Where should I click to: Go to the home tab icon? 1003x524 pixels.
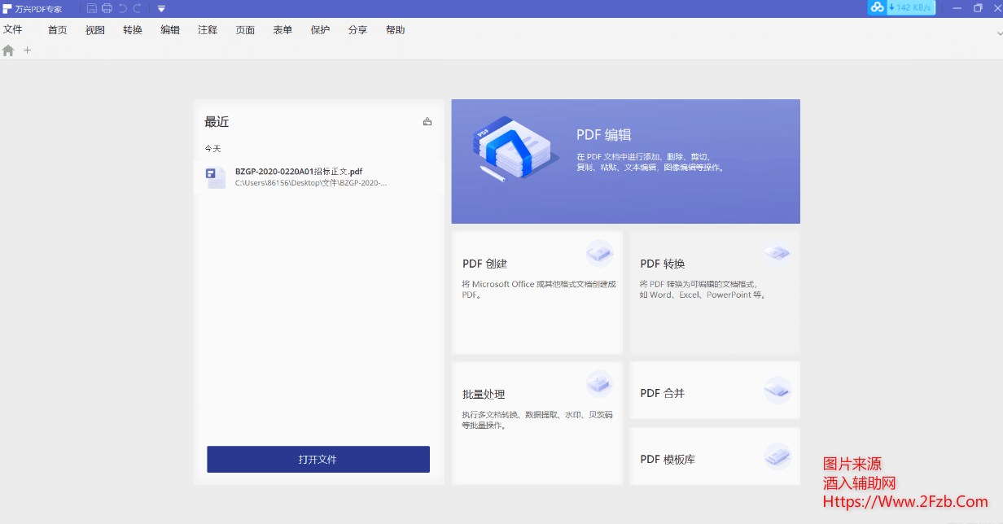(8, 50)
